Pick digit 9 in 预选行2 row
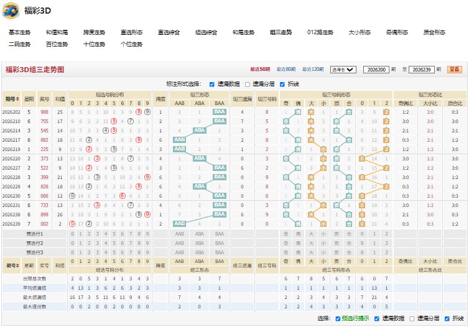 point(147,243)
